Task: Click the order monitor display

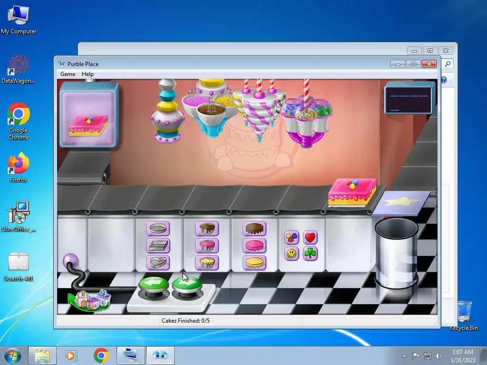Action: (x=409, y=99)
